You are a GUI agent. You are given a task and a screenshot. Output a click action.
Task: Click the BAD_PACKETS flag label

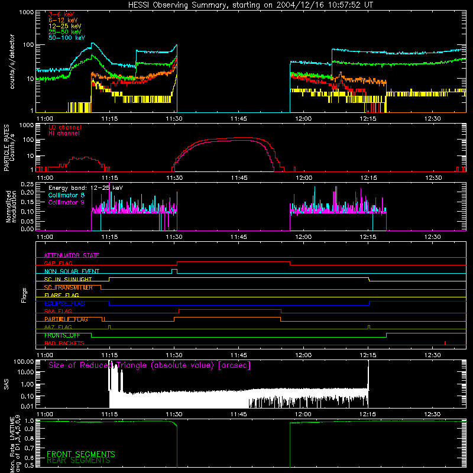pos(64,344)
